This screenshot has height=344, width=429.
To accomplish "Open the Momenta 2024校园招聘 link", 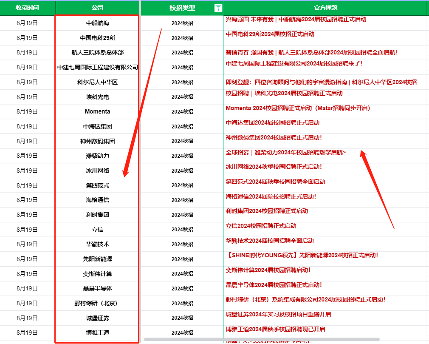I will [x=298, y=108].
